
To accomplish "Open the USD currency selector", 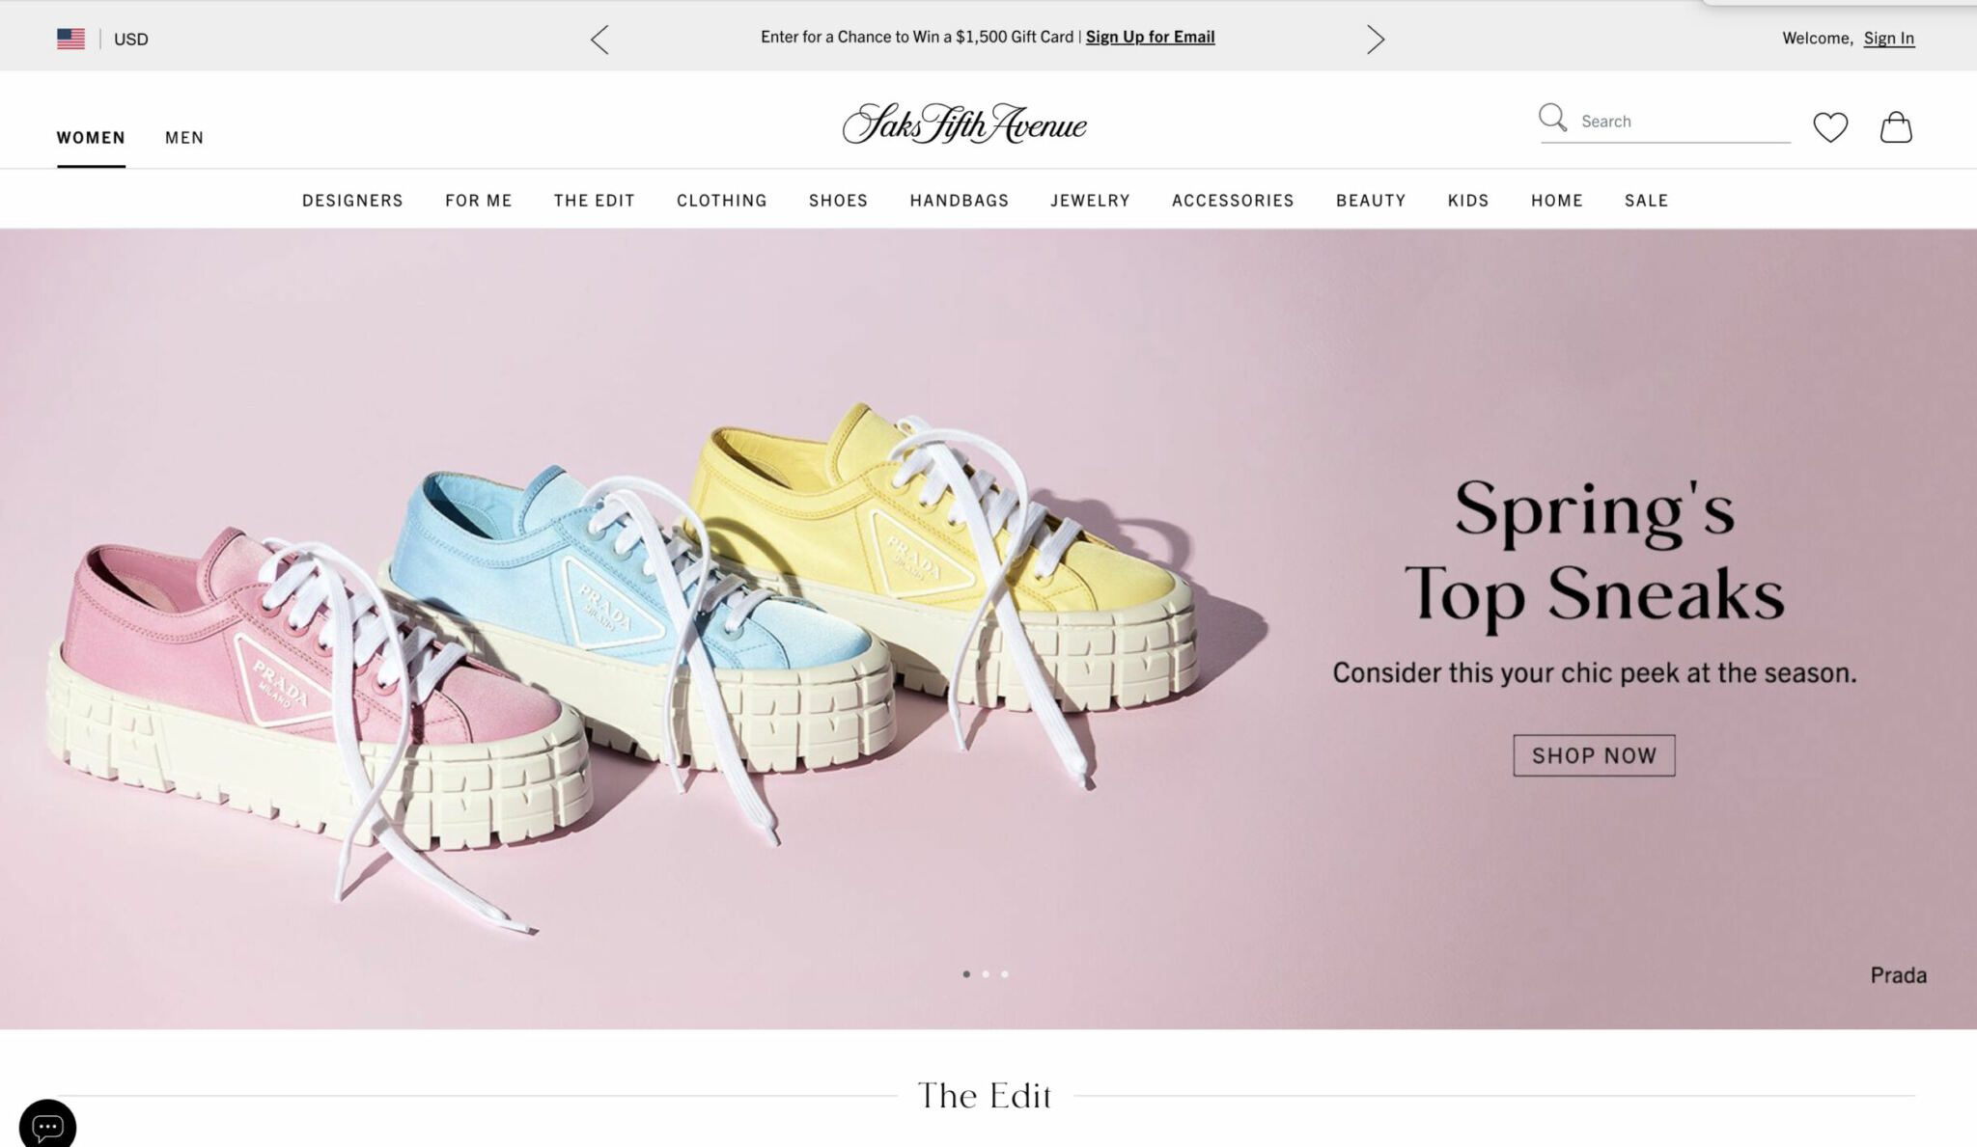I will pyautogui.click(x=131, y=40).
